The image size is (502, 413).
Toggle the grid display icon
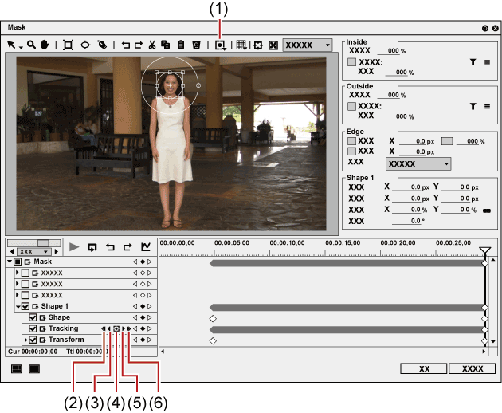pyautogui.click(x=241, y=45)
